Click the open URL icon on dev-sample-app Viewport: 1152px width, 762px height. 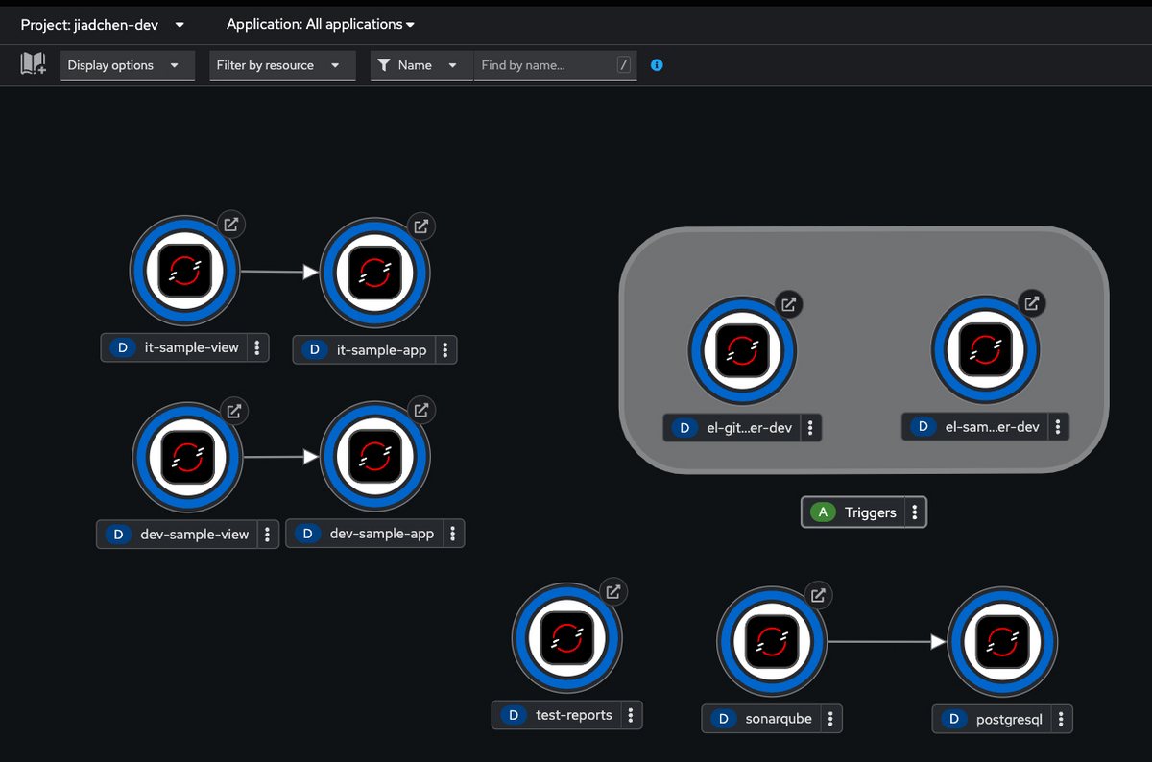pyautogui.click(x=421, y=409)
